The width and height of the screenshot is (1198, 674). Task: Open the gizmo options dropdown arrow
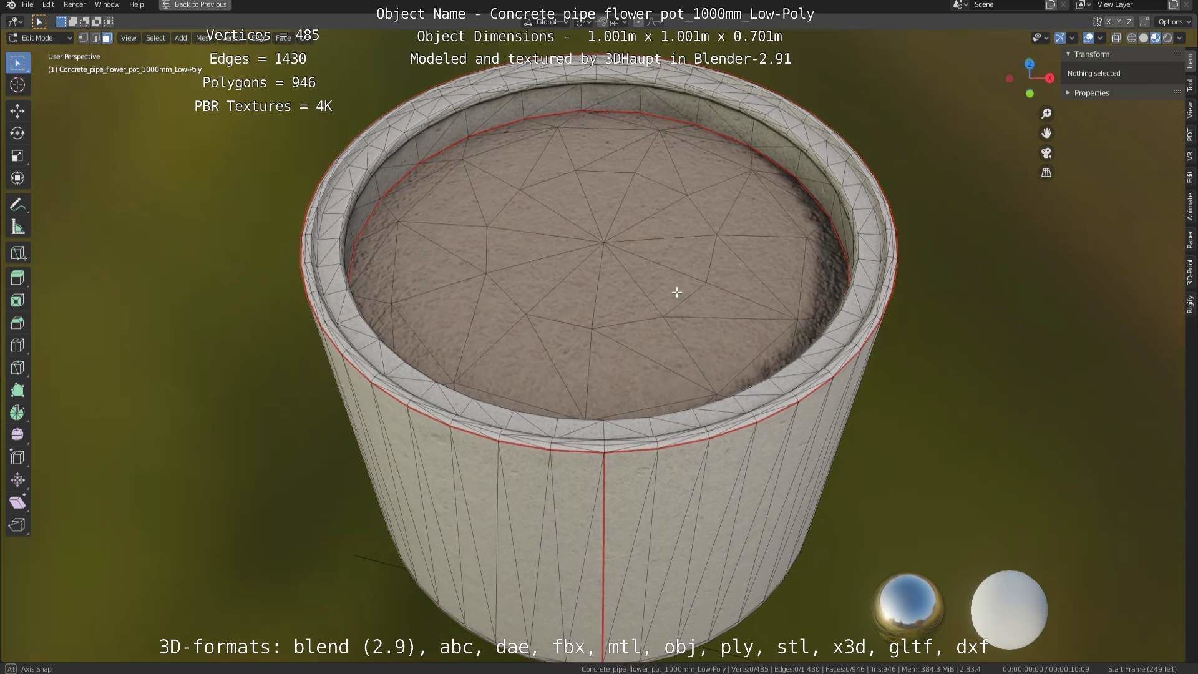(x=1072, y=38)
